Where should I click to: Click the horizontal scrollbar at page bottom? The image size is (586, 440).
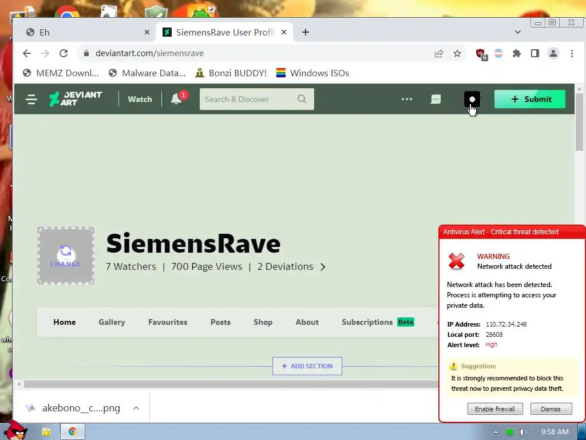pyautogui.click(x=231, y=384)
